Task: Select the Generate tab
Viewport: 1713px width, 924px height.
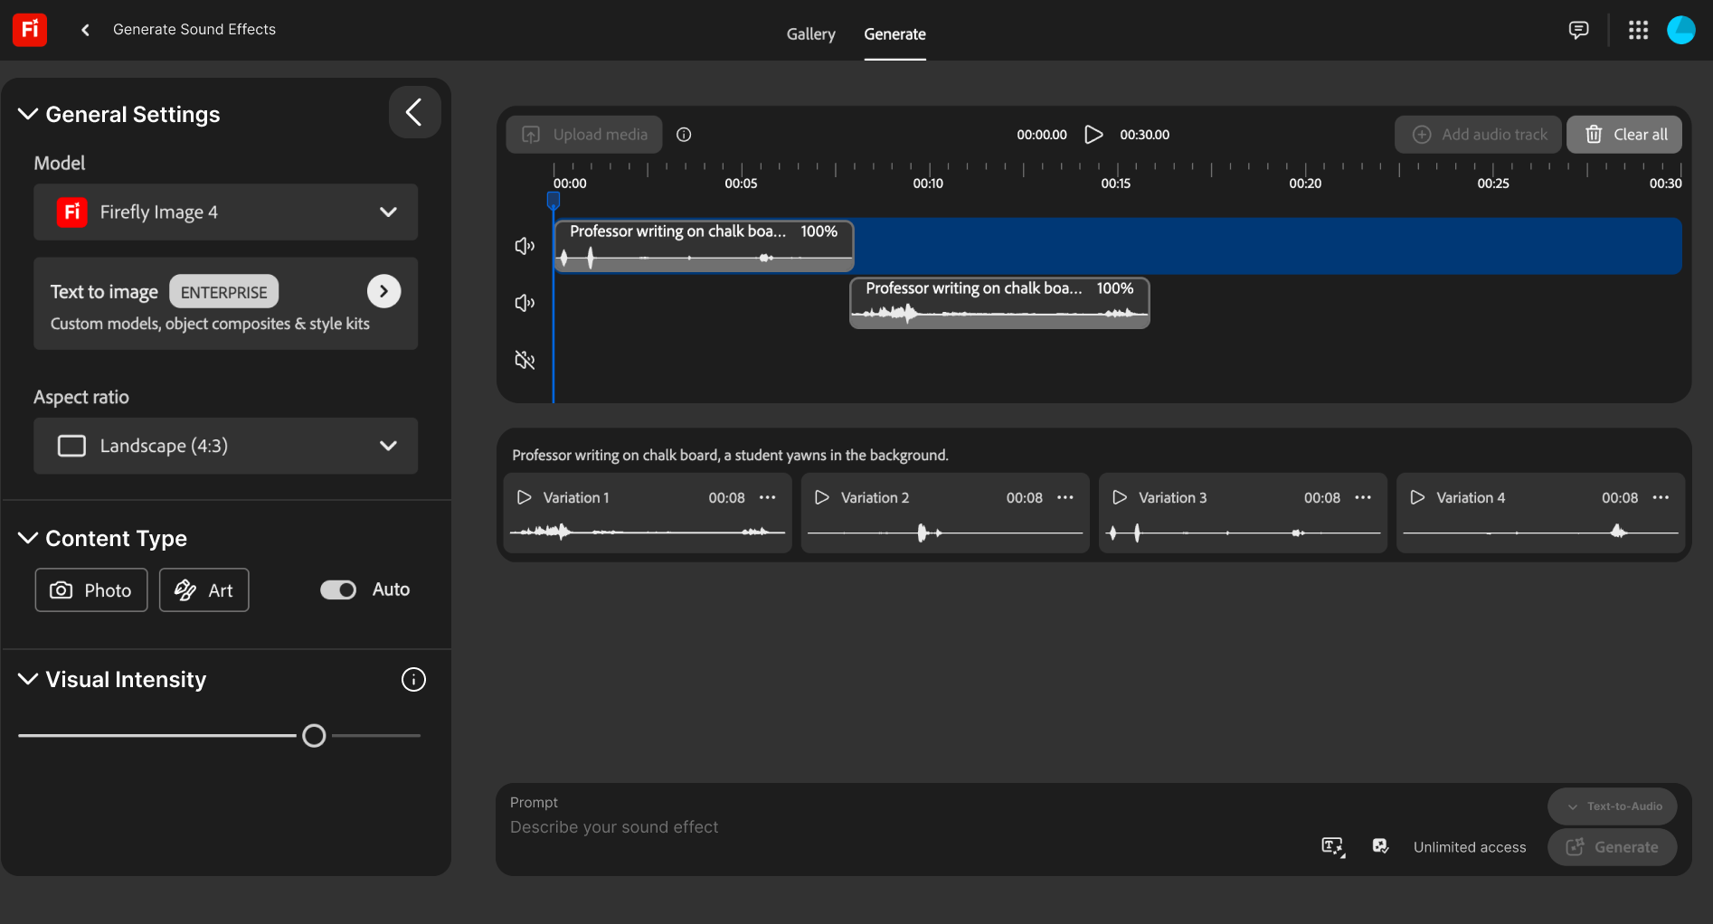Action: pos(894,33)
